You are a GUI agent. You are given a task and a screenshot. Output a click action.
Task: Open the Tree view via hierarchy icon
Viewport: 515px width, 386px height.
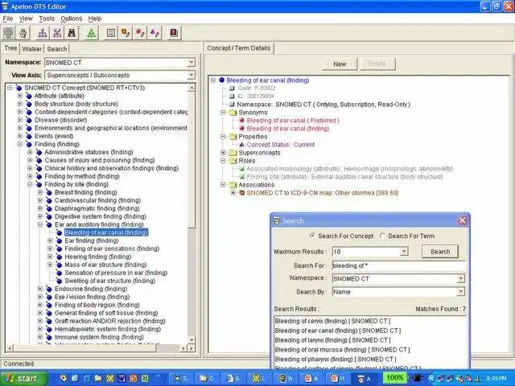pyautogui.click(x=43, y=33)
